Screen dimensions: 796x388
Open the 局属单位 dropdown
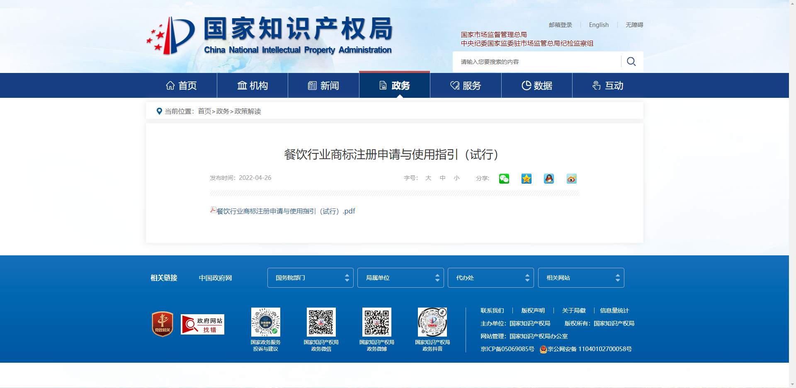coord(400,278)
